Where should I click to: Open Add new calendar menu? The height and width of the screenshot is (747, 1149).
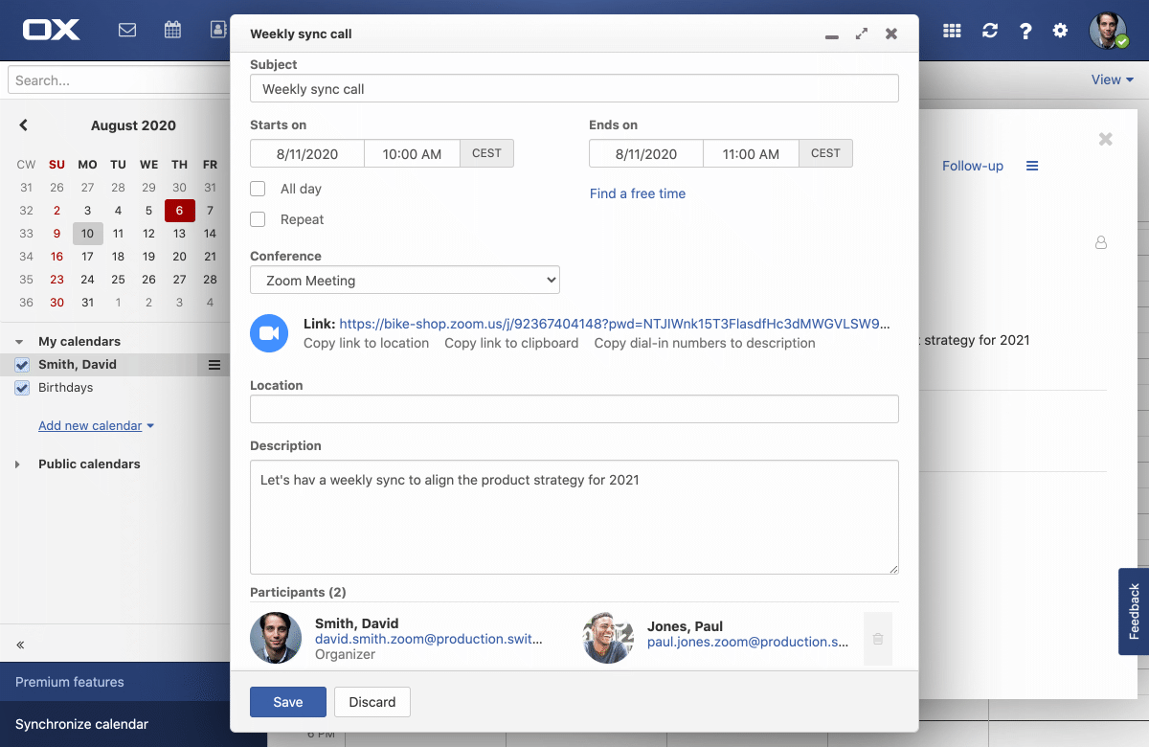tap(96, 425)
